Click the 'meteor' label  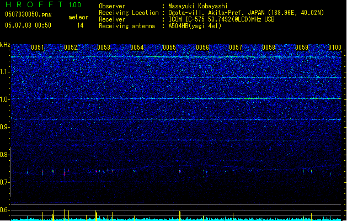point(78,17)
